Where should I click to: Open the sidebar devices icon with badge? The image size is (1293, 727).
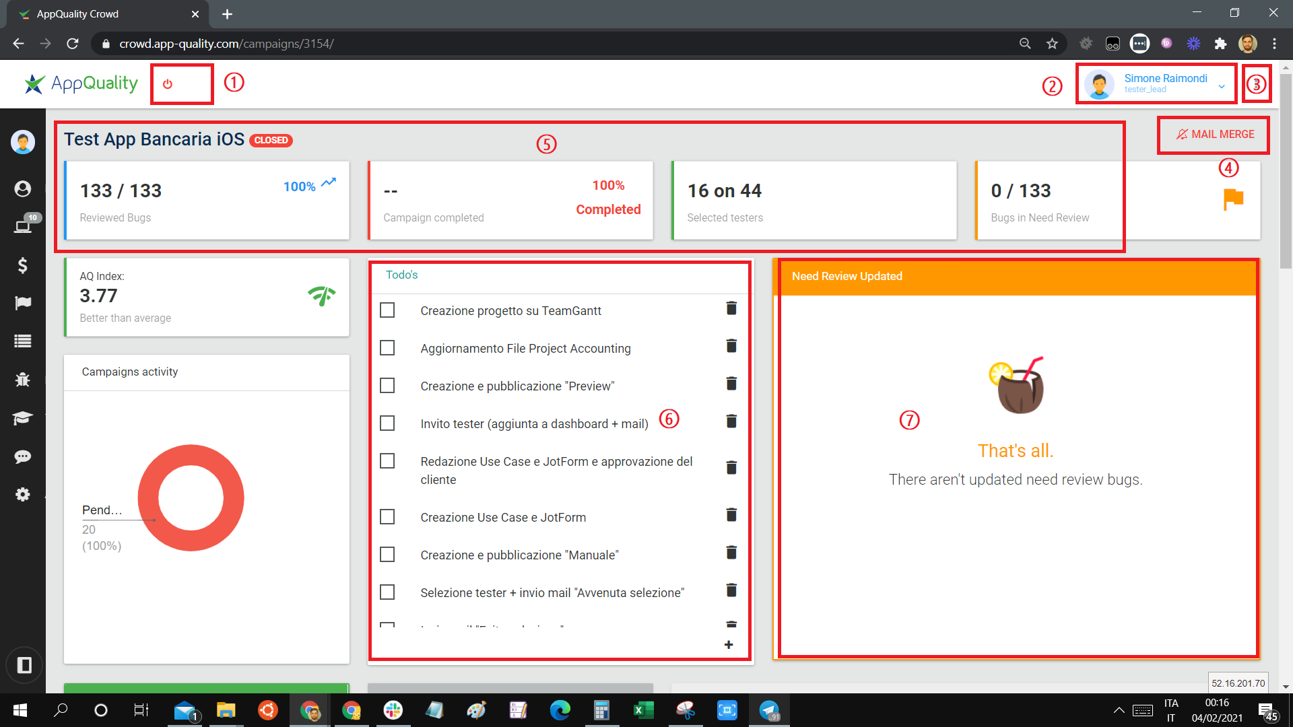tap(24, 226)
